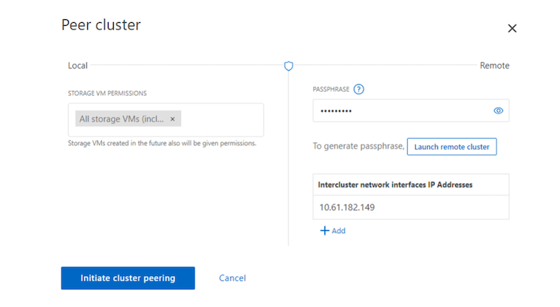
Task: Click the PASSPHRASE field label
Action: 331,89
